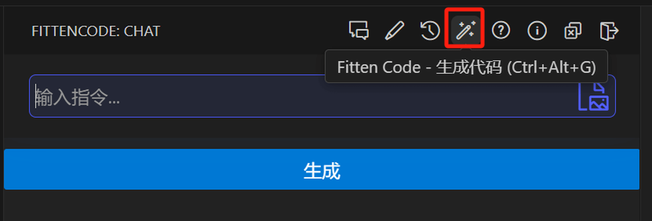
Task: Click the blue 生成 button
Action: tap(321, 169)
